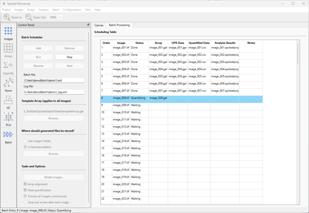This screenshot has height=213, width=309.
Task: Click the Resume button
Action: [38, 66]
